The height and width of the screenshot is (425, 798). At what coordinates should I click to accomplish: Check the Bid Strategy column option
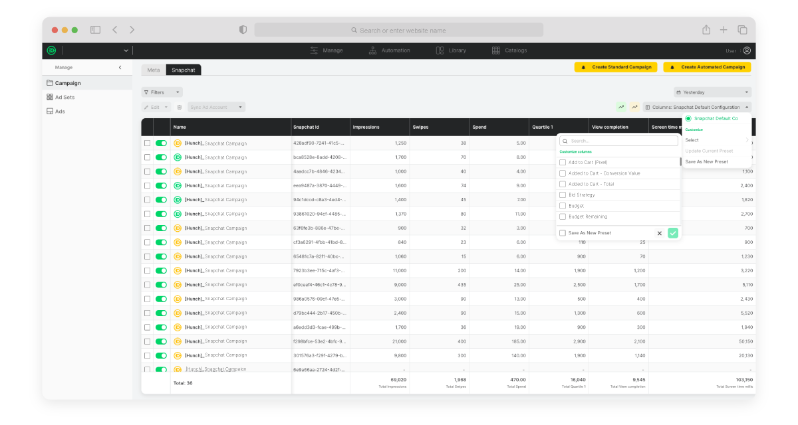coord(563,195)
